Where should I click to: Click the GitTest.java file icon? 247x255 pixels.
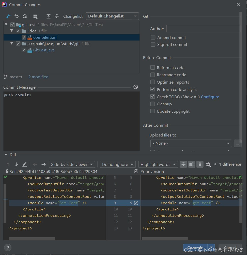(x=30, y=50)
